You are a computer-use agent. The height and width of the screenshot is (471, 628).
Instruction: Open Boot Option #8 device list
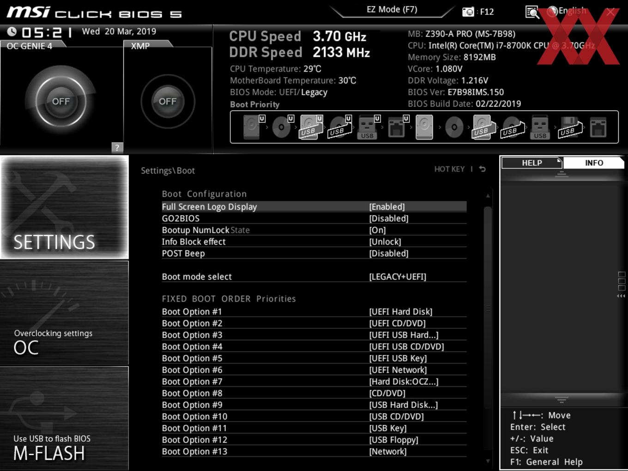point(314,393)
